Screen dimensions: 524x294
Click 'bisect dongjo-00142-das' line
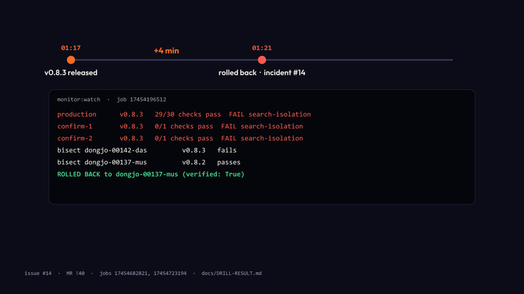click(x=102, y=151)
